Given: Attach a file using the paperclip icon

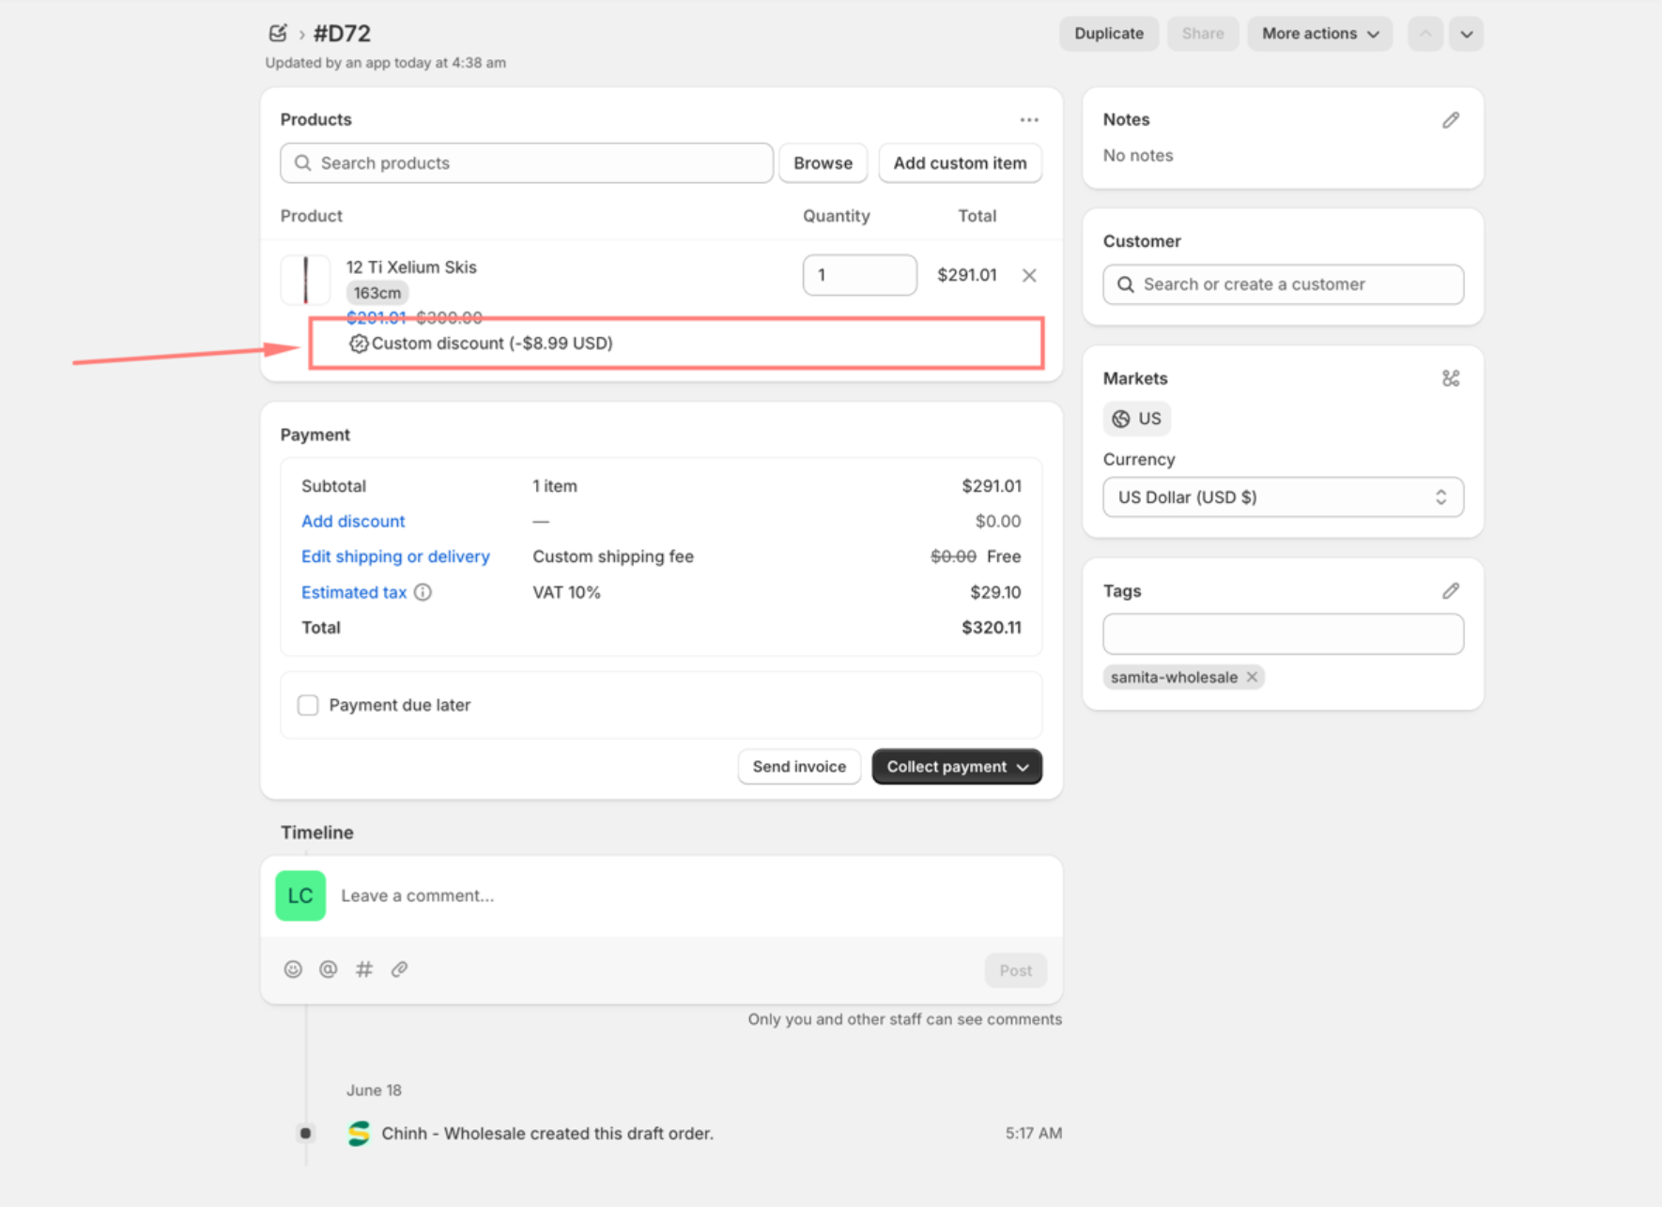Looking at the screenshot, I should tap(400, 970).
